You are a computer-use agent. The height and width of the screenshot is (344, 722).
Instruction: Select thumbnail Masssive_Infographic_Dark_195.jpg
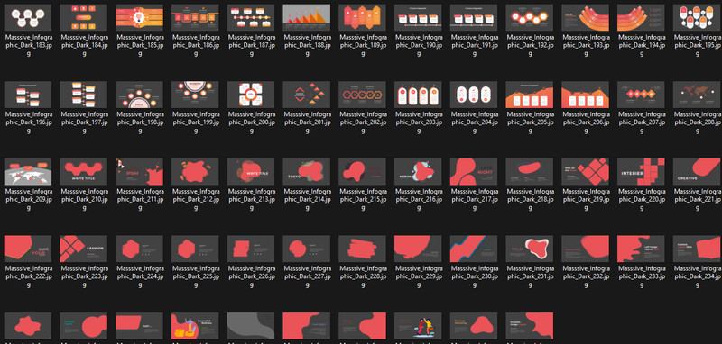click(696, 18)
